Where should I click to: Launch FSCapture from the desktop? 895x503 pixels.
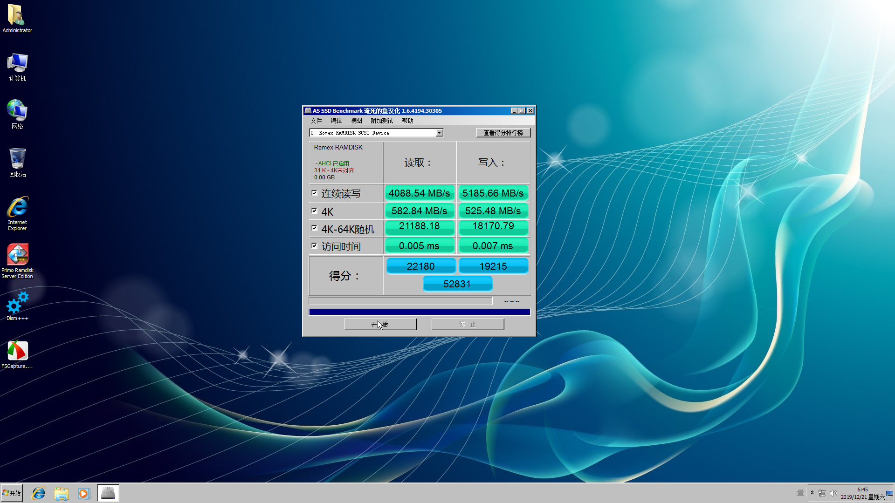point(17,354)
